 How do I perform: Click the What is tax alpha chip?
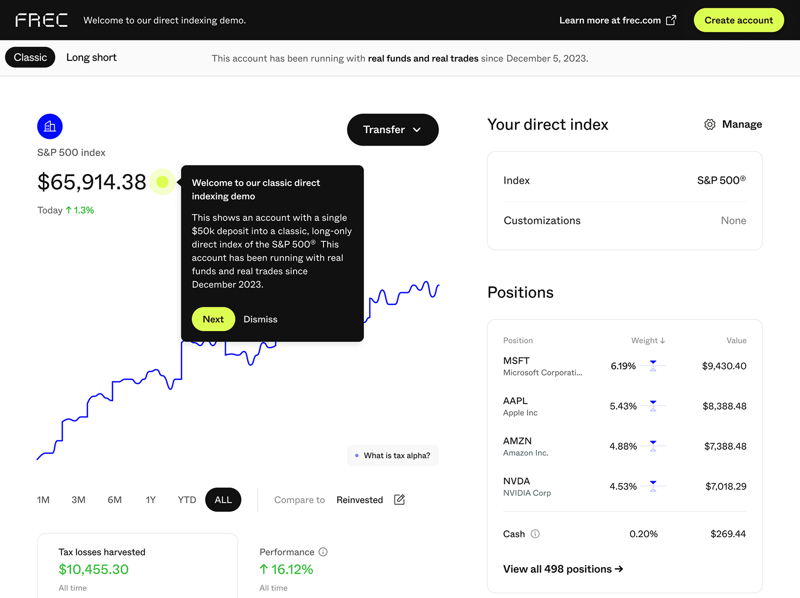coord(393,455)
